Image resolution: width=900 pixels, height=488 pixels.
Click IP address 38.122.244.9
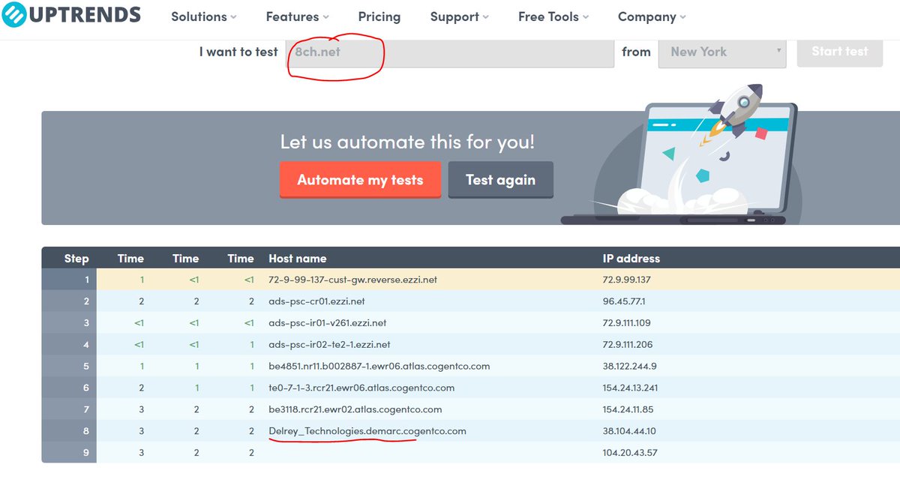click(630, 367)
